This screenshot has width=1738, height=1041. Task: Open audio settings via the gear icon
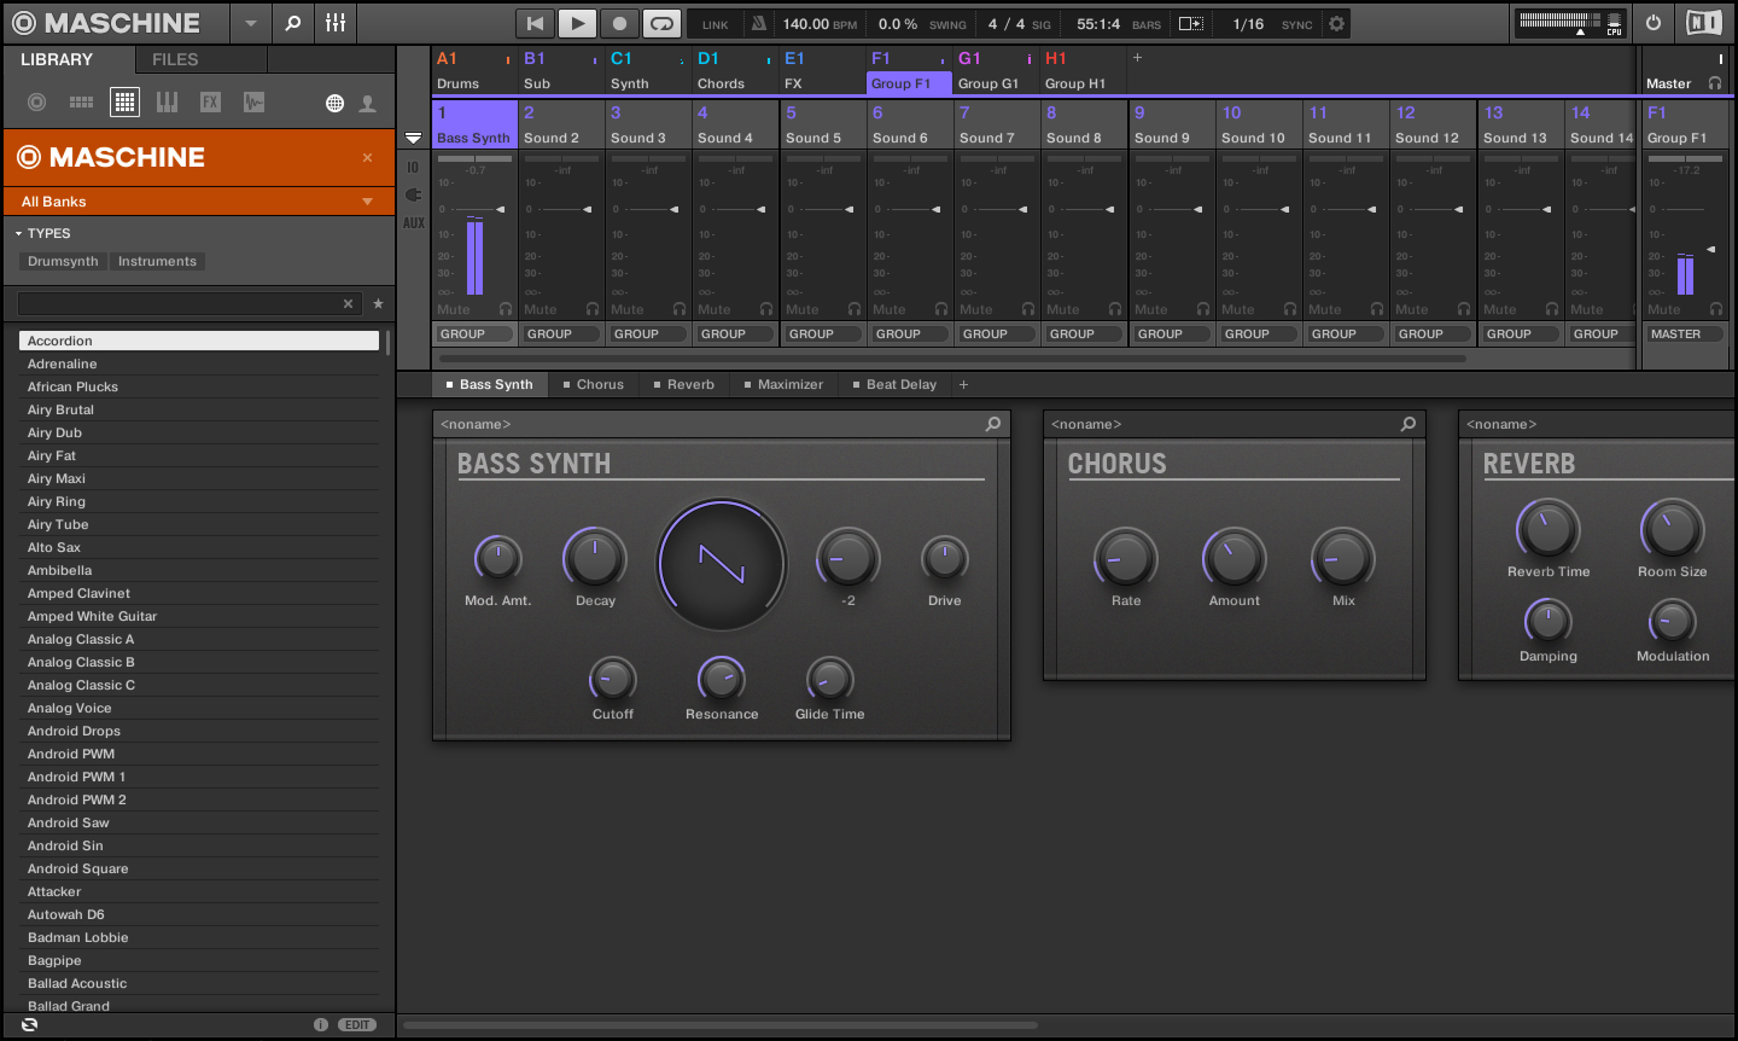[1335, 23]
